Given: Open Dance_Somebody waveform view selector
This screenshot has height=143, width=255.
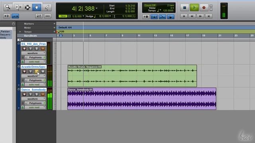Looking at the screenshot, I should tap(33, 99).
